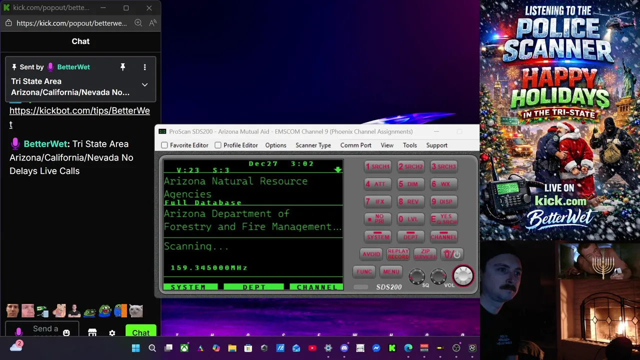This screenshot has width=640, height=360.
Task: Open pinned message more options menu
Action: (x=144, y=67)
